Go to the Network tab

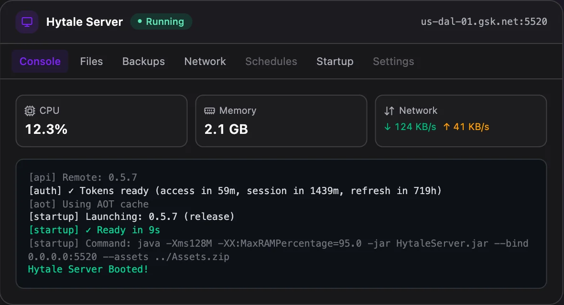pyautogui.click(x=205, y=62)
